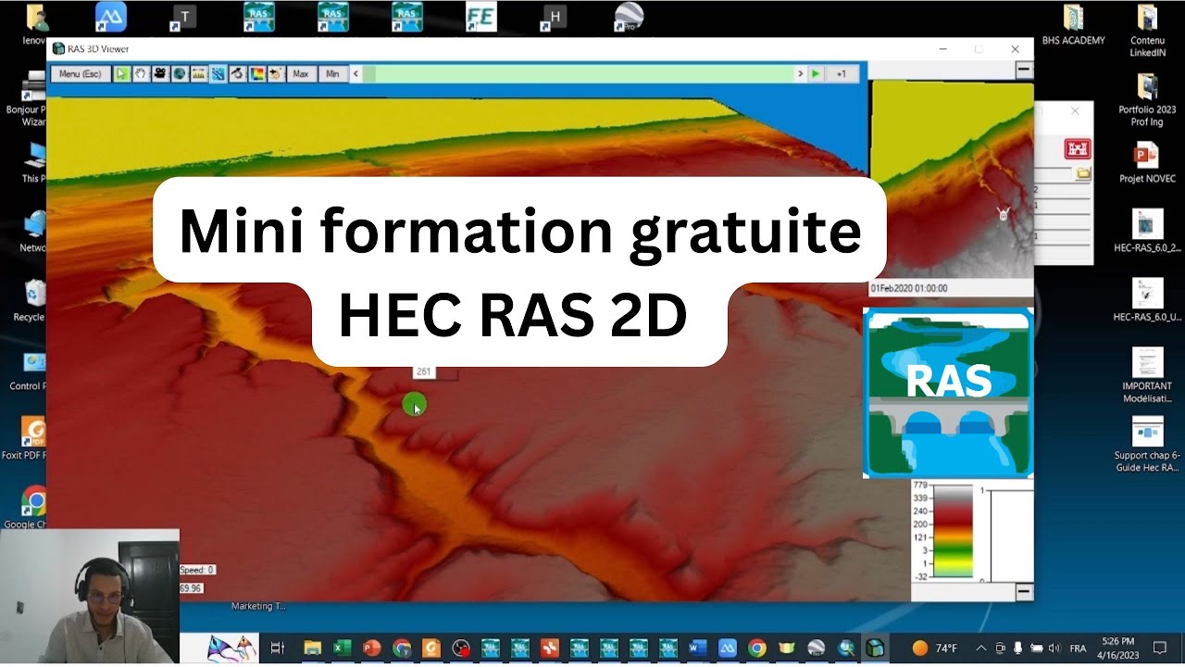Click the +1 speed button

[x=842, y=73]
